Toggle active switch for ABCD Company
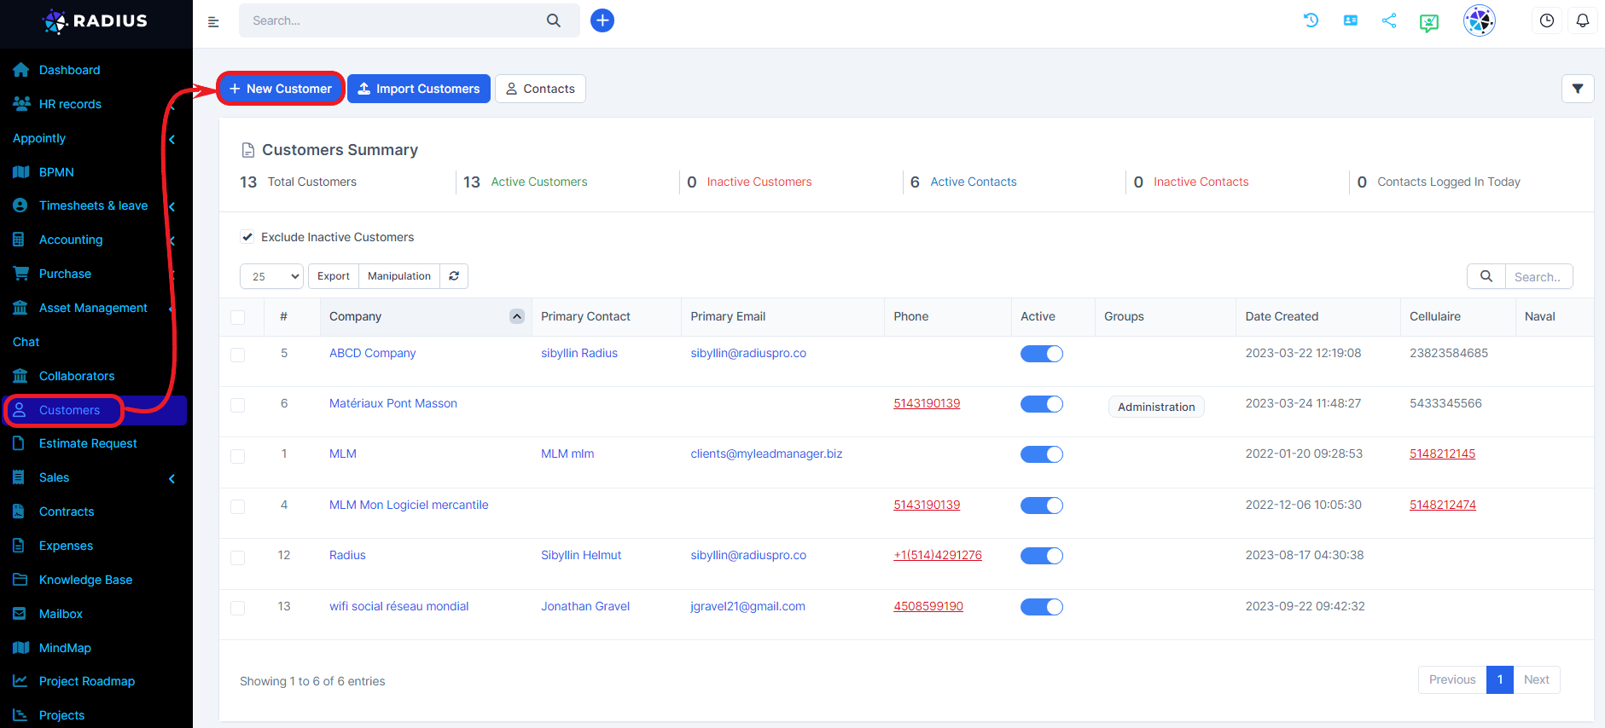The height and width of the screenshot is (728, 1605). (x=1042, y=354)
